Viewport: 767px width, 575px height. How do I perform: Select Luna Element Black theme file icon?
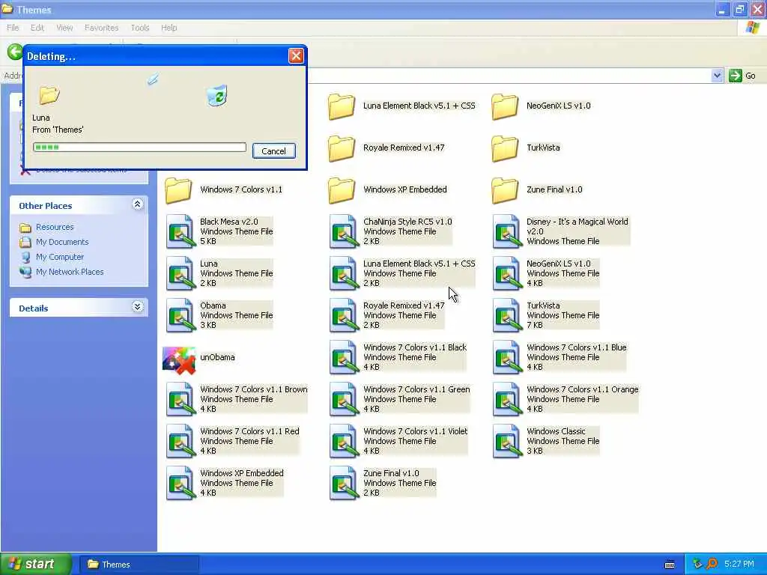pyautogui.click(x=343, y=273)
